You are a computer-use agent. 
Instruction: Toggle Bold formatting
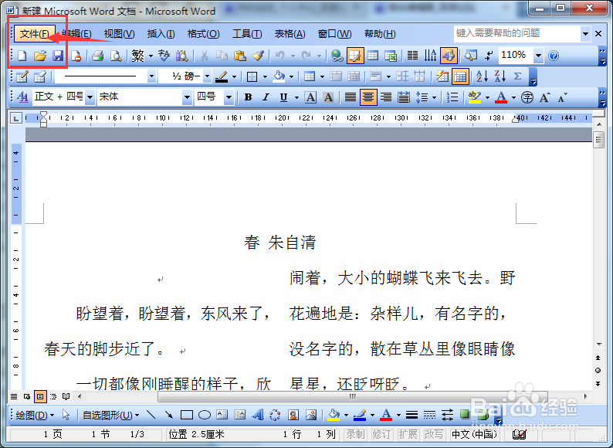point(248,97)
